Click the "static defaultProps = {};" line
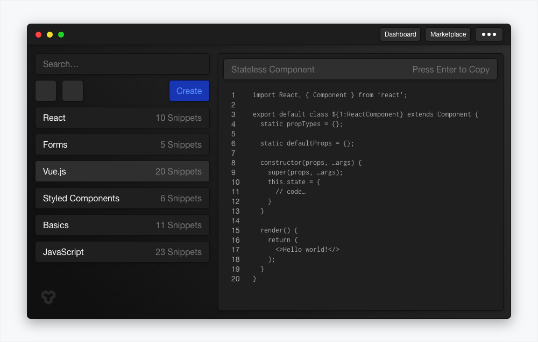Image resolution: width=538 pixels, height=342 pixels. [307, 143]
